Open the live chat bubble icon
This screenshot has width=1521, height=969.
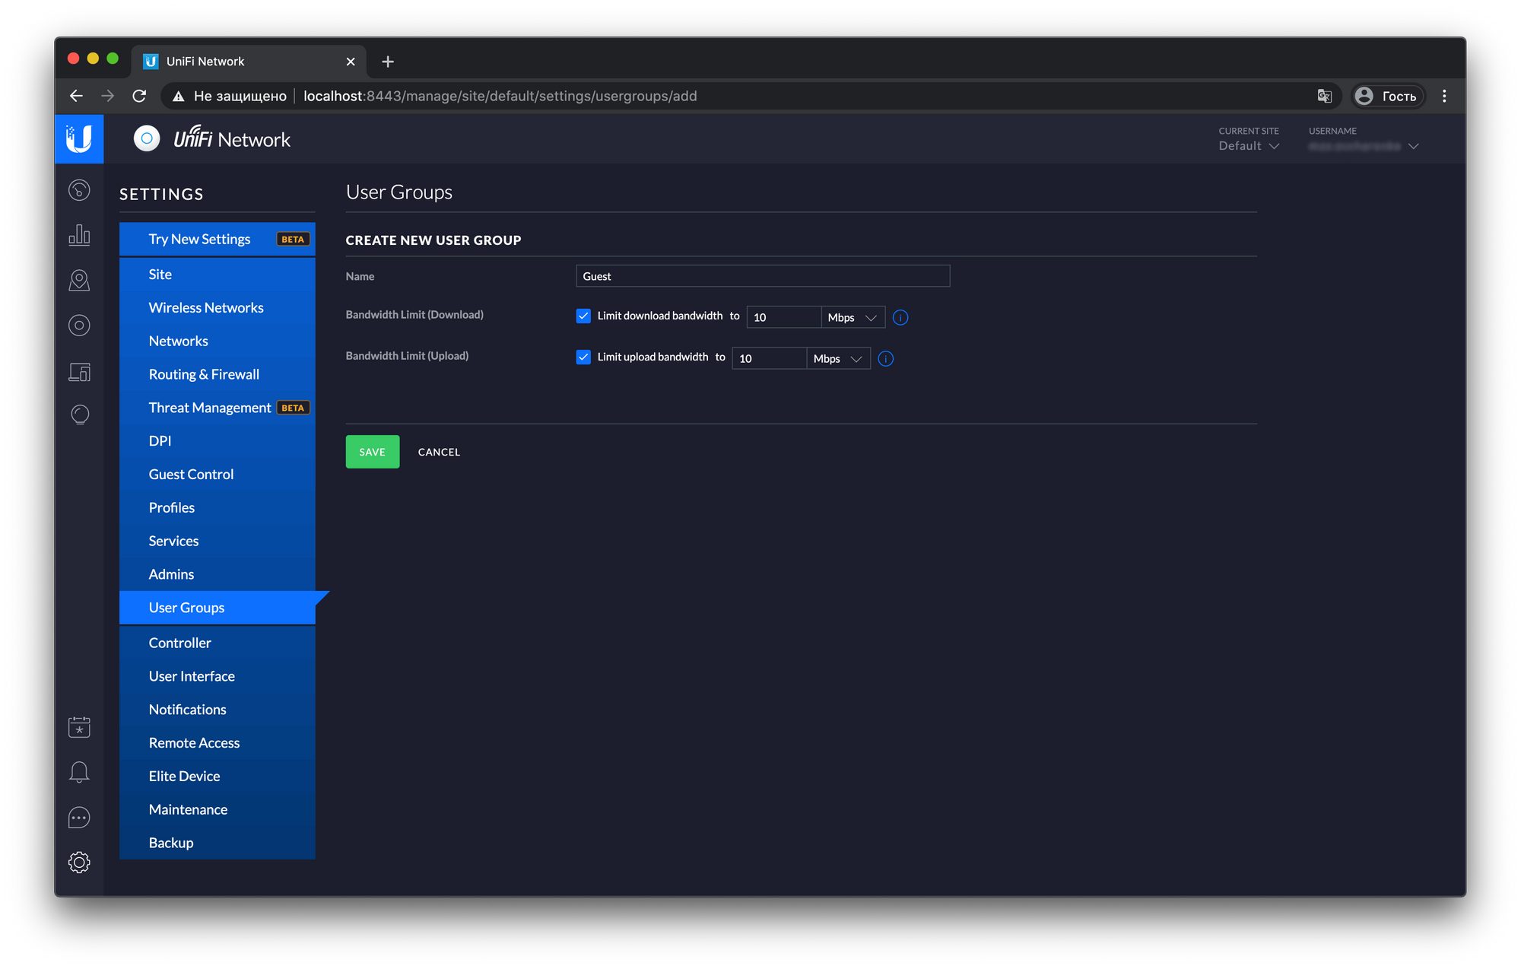click(79, 818)
